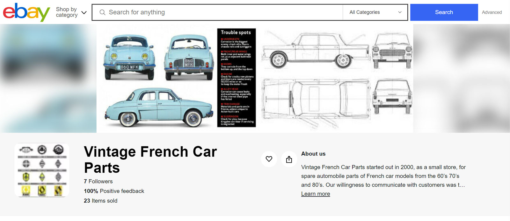The height and width of the screenshot is (221, 510).
Task: Click Learn more under About us
Action: pos(315,194)
